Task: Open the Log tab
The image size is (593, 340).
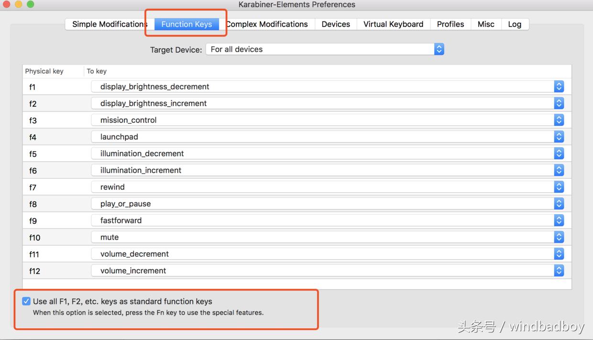Action: [515, 24]
